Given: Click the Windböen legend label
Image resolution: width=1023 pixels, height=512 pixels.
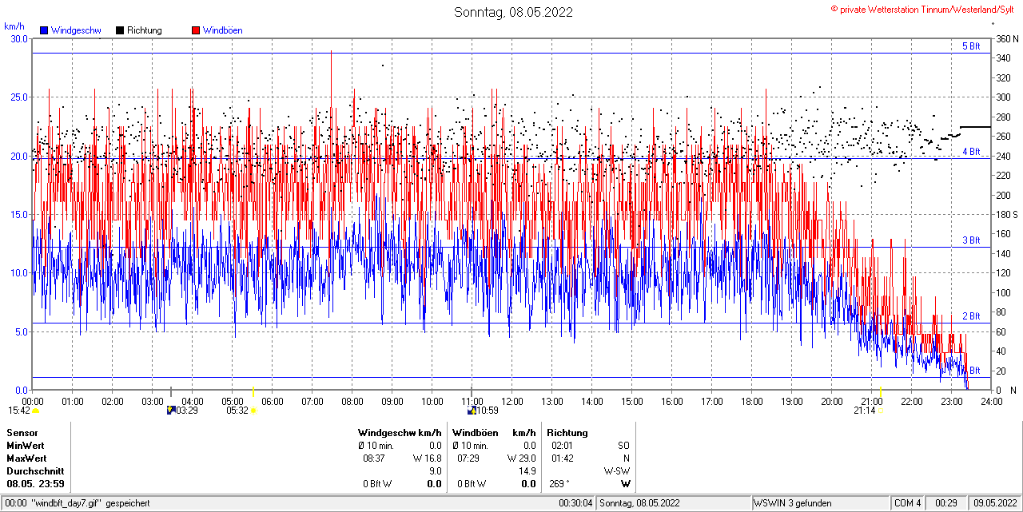Looking at the screenshot, I should pos(223,30).
